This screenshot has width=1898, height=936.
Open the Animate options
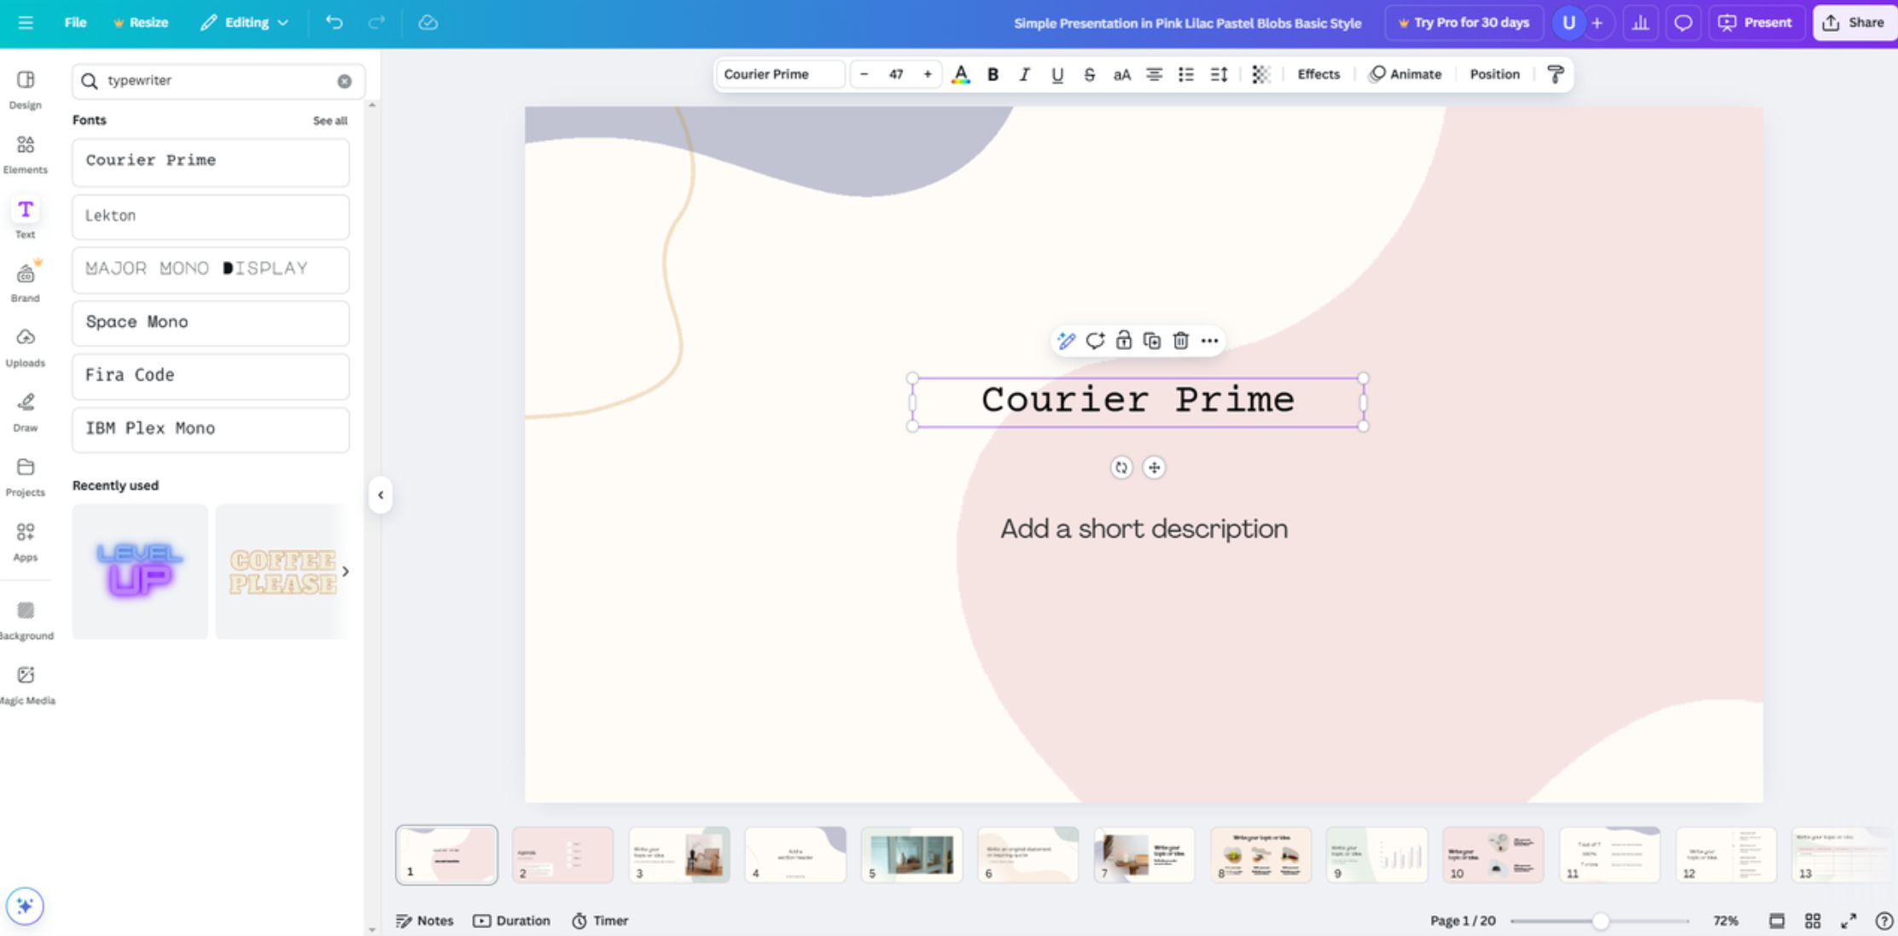pyautogui.click(x=1406, y=74)
